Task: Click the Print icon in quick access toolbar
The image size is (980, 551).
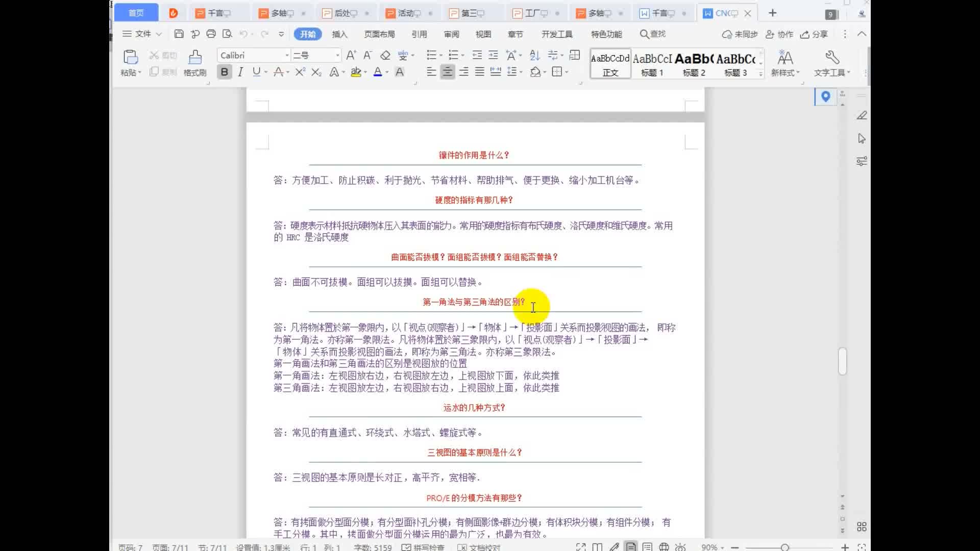Action: click(x=211, y=34)
